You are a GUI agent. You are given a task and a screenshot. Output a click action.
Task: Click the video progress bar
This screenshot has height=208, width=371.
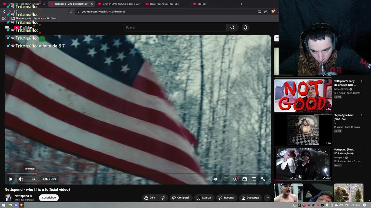coord(138,173)
